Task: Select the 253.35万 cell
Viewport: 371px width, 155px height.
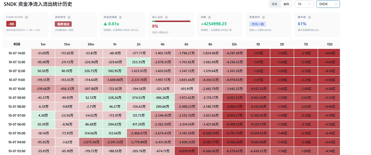Action: (x=139, y=62)
